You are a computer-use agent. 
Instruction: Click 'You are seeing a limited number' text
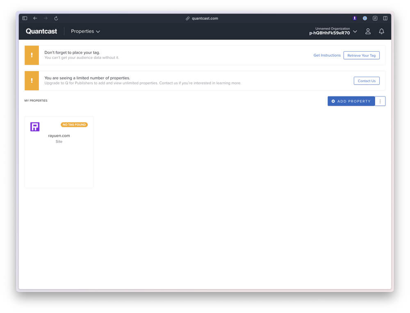click(87, 78)
